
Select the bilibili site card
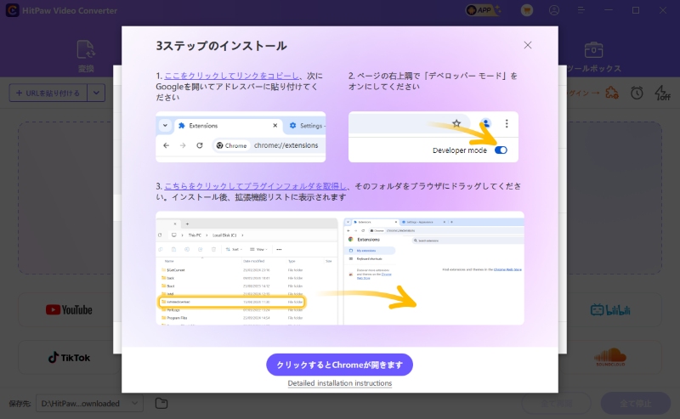(610, 309)
